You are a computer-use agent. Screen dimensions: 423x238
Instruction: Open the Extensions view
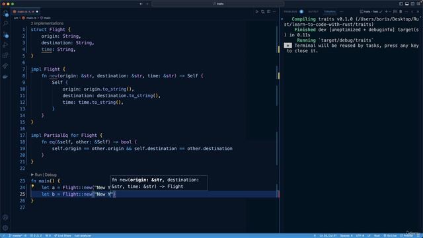5,56
